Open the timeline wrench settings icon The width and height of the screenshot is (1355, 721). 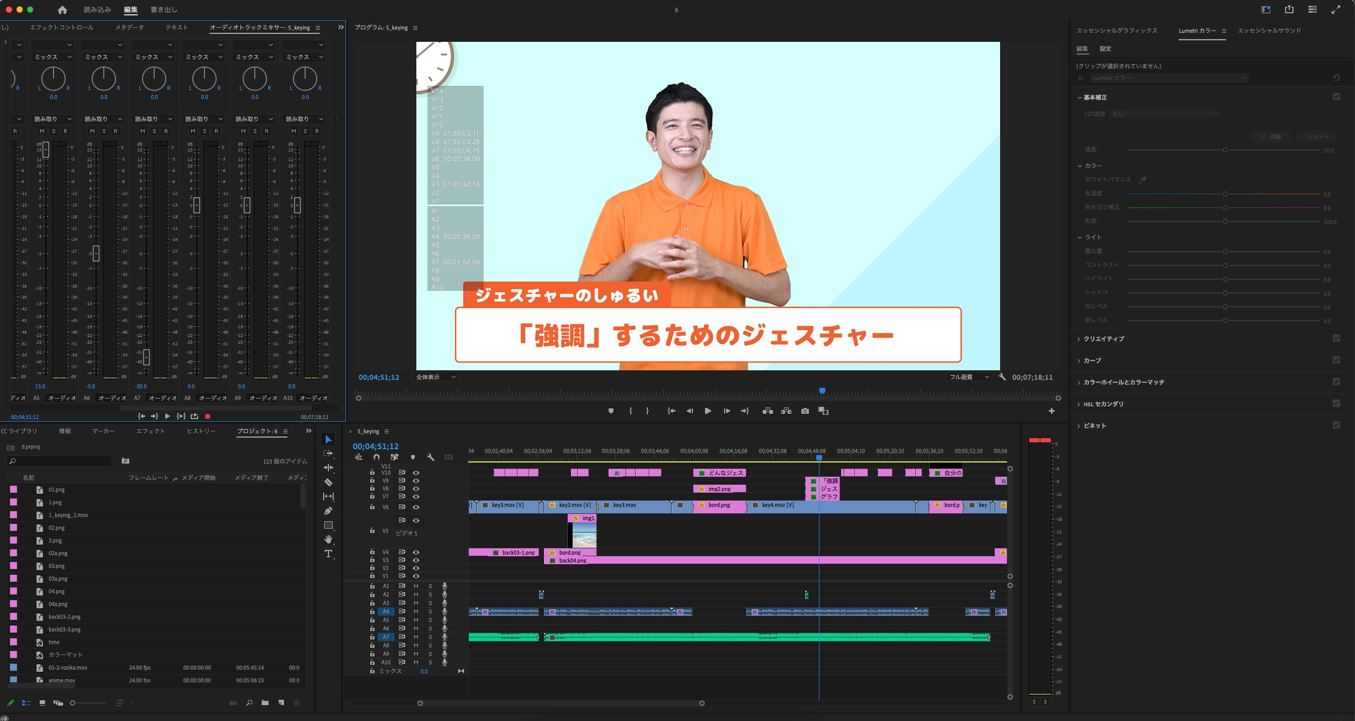click(x=431, y=457)
